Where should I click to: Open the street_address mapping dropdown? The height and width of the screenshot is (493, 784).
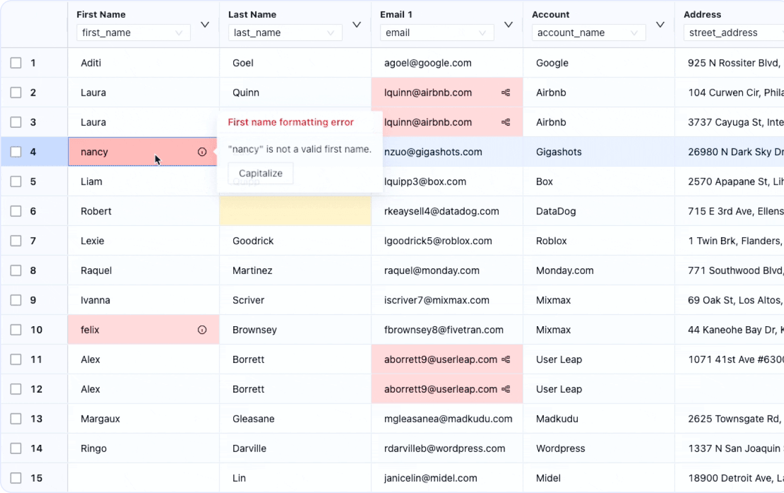(739, 33)
